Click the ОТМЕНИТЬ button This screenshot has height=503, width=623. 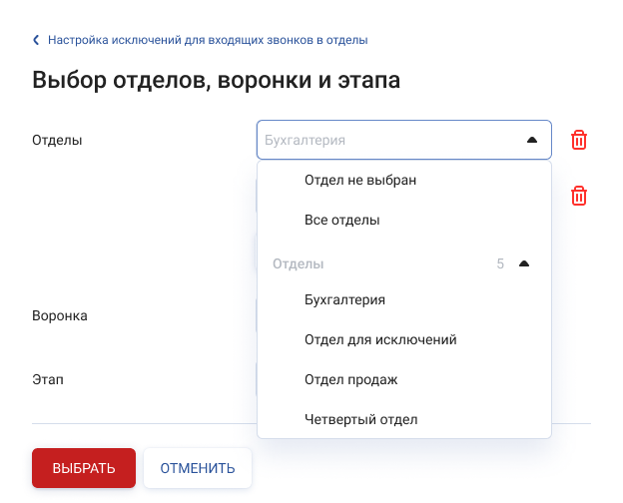click(198, 468)
